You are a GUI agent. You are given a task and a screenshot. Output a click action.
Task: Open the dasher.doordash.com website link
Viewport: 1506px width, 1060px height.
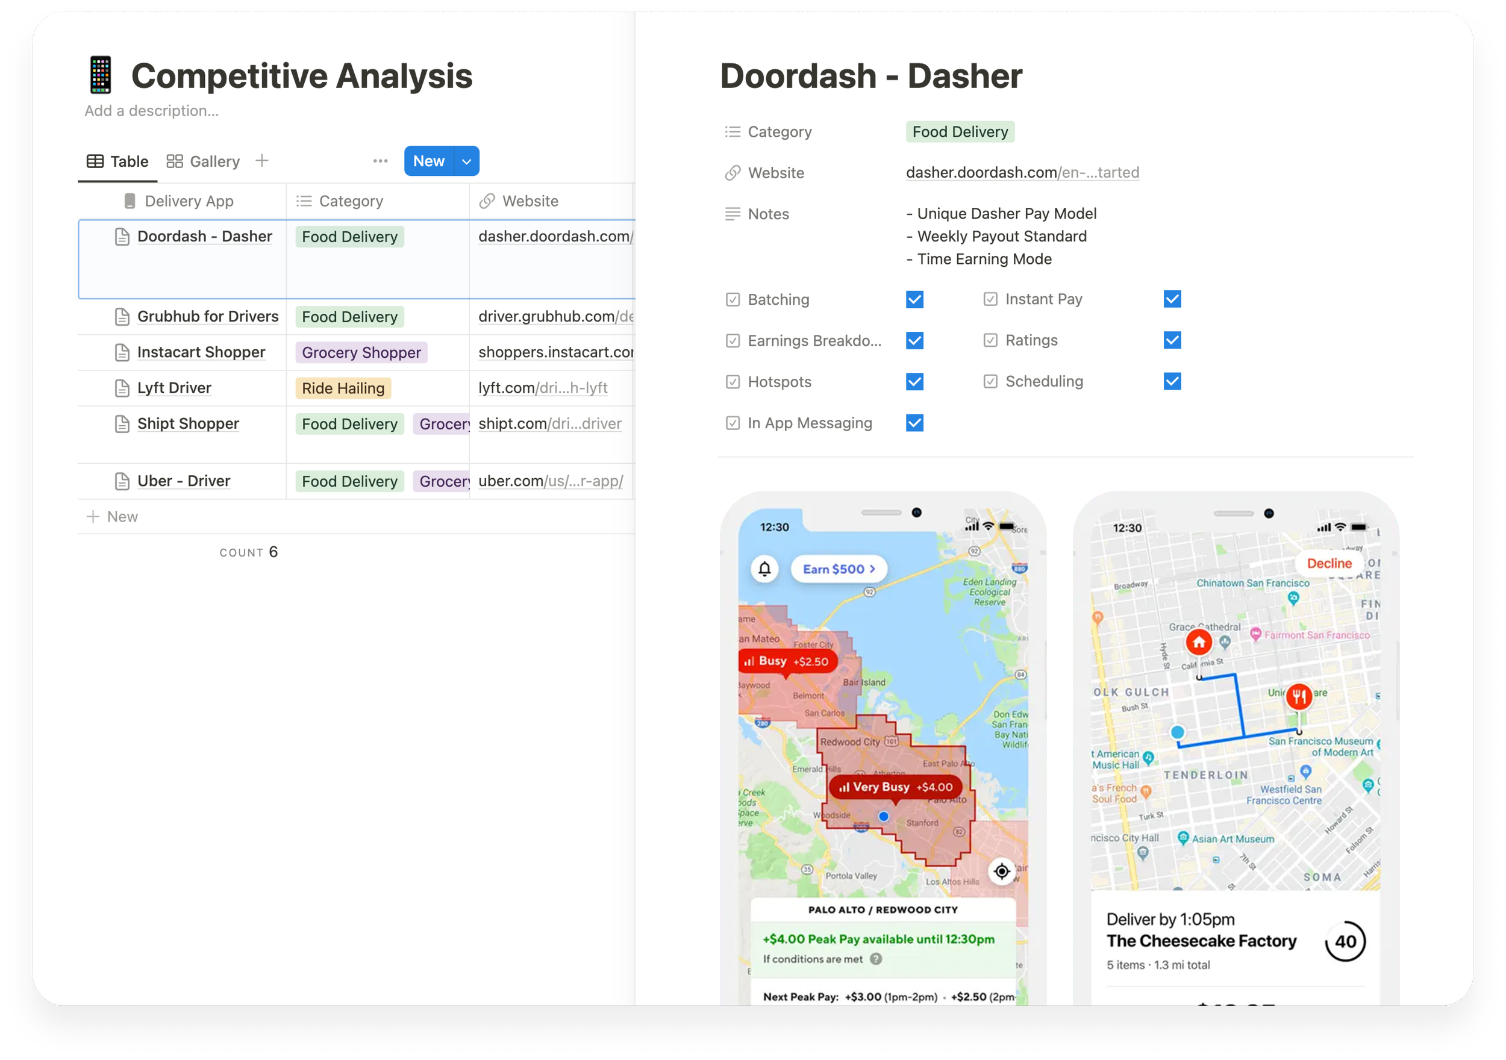tap(1022, 172)
